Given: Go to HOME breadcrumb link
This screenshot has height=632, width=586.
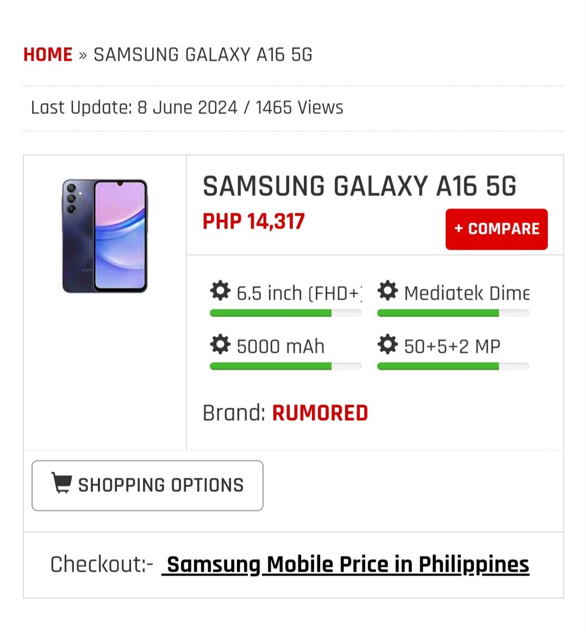Looking at the screenshot, I should [x=48, y=55].
